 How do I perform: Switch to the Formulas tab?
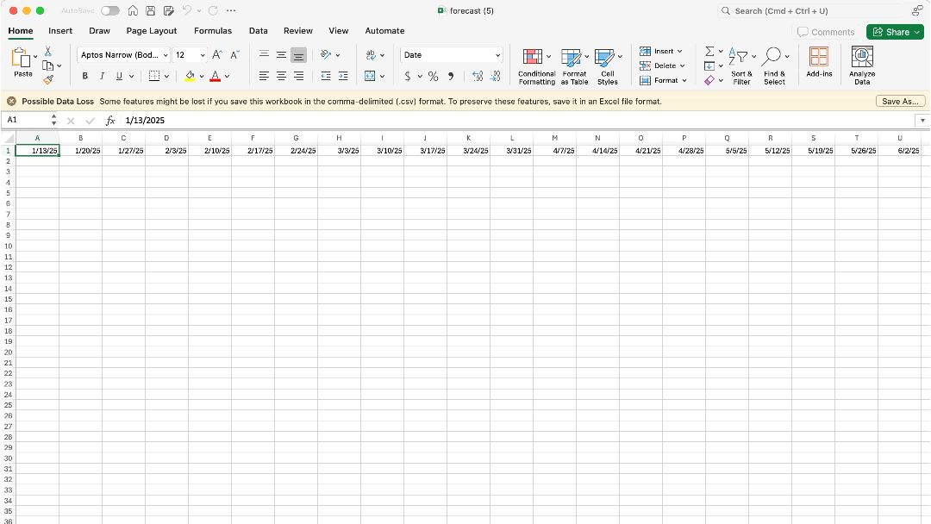pos(213,30)
